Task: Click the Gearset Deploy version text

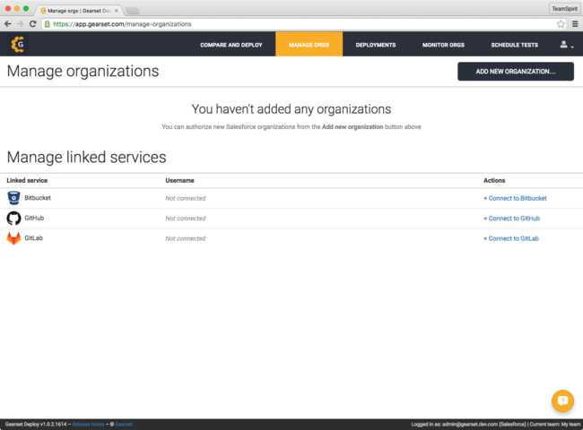Action: pyautogui.click(x=36, y=424)
